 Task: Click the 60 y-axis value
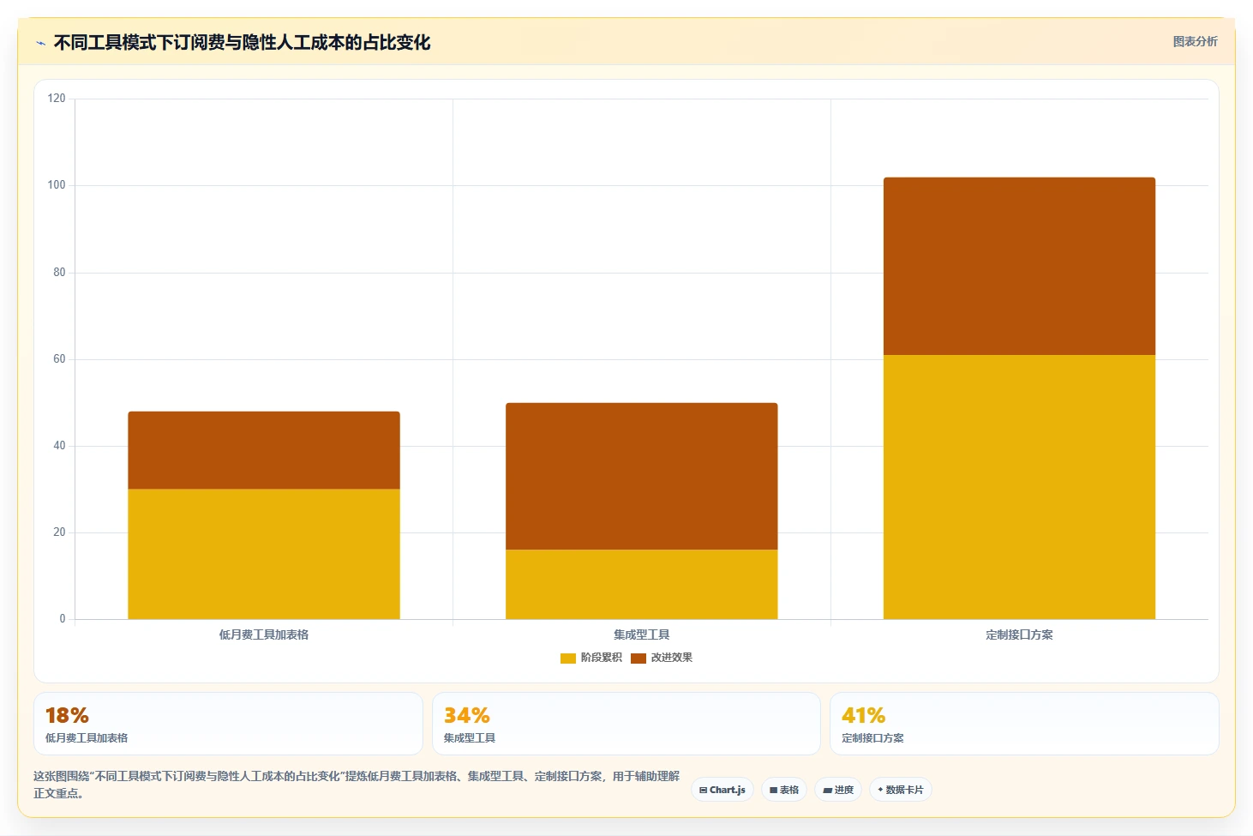pos(59,359)
